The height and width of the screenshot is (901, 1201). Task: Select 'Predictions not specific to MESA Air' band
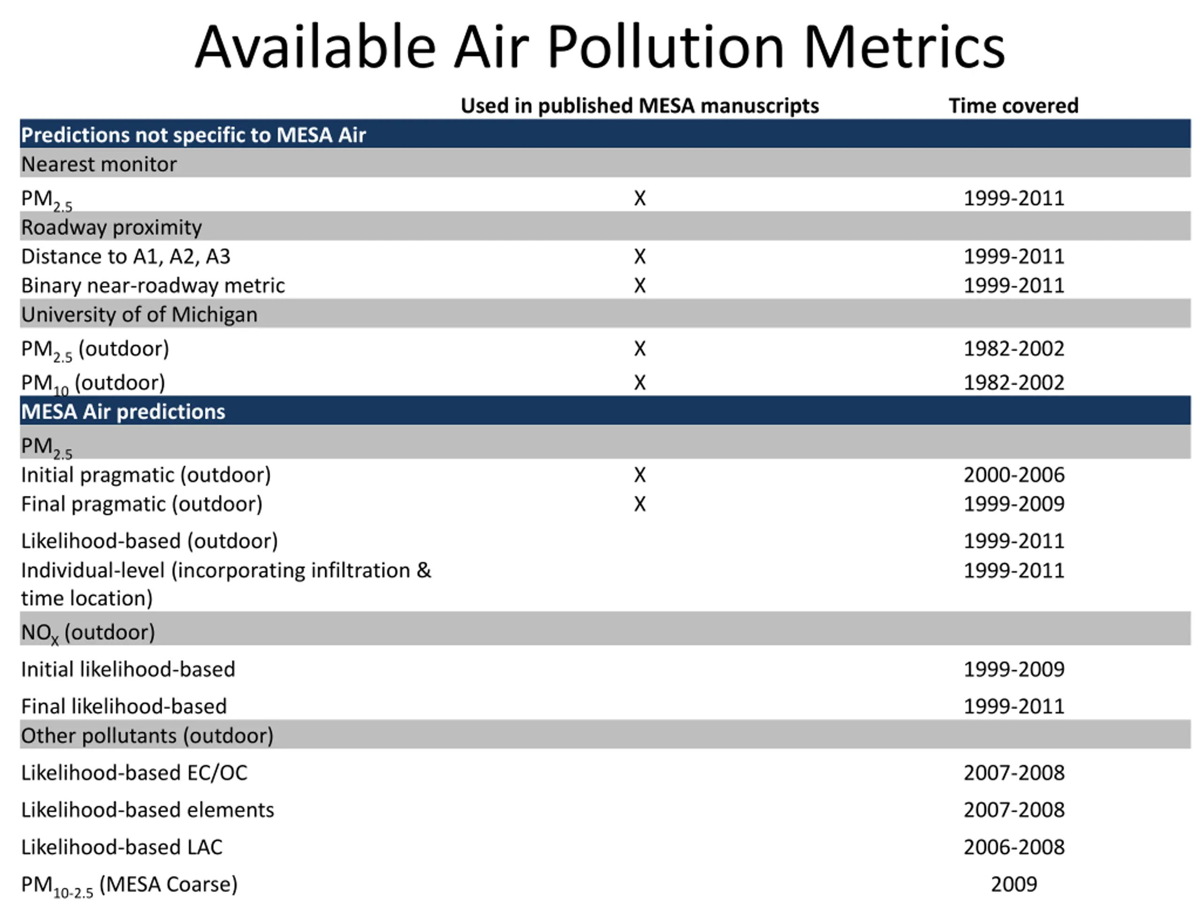tap(605, 134)
